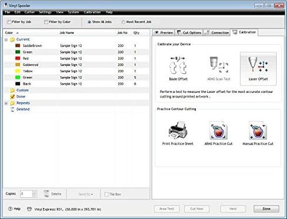The width and height of the screenshot is (287, 219).
Task: Select the ARMS Scan Test icon
Action: (219, 65)
